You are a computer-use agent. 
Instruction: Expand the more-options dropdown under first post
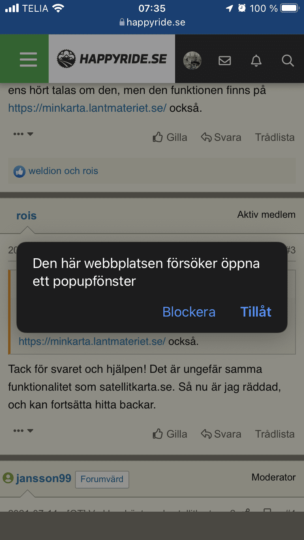coord(23,134)
